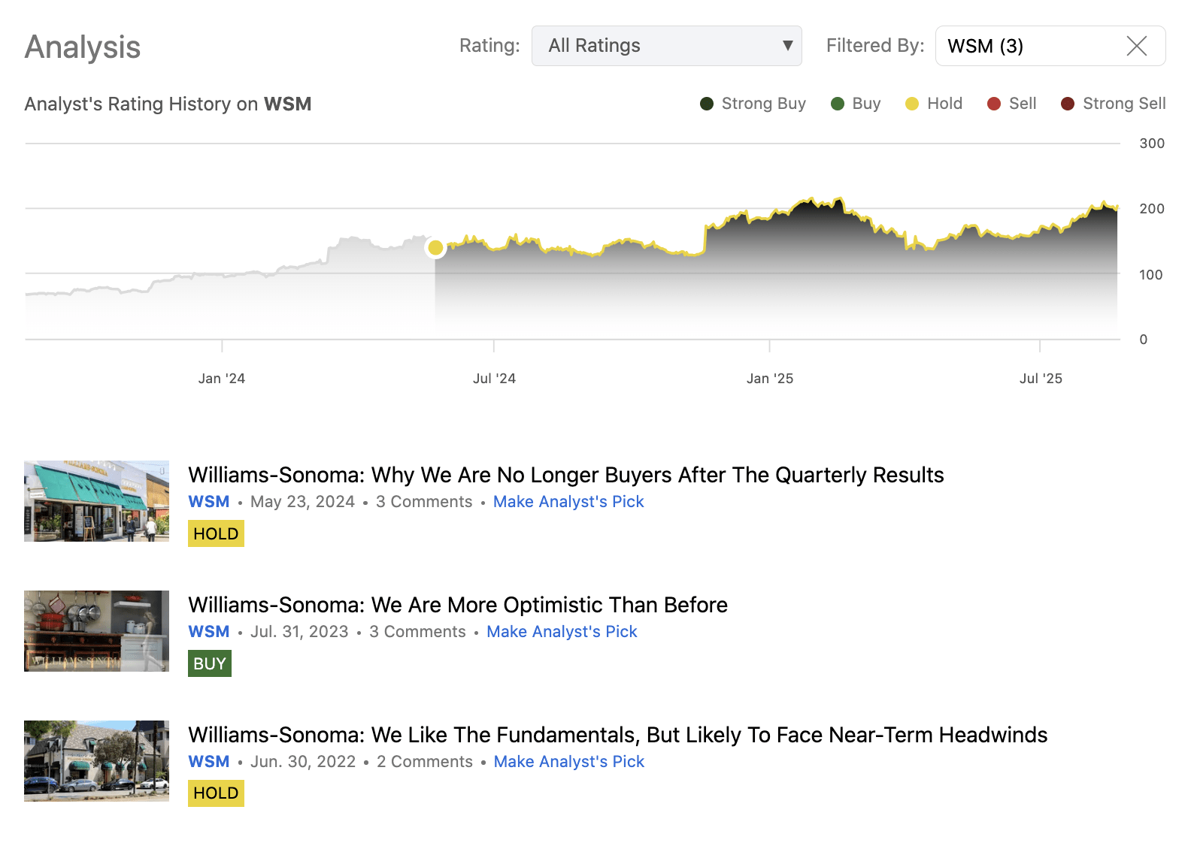Open the 'More Optimistic Than Before' thumbnail image

pyautogui.click(x=96, y=631)
